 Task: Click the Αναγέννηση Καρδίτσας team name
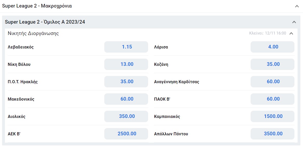click(x=177, y=82)
